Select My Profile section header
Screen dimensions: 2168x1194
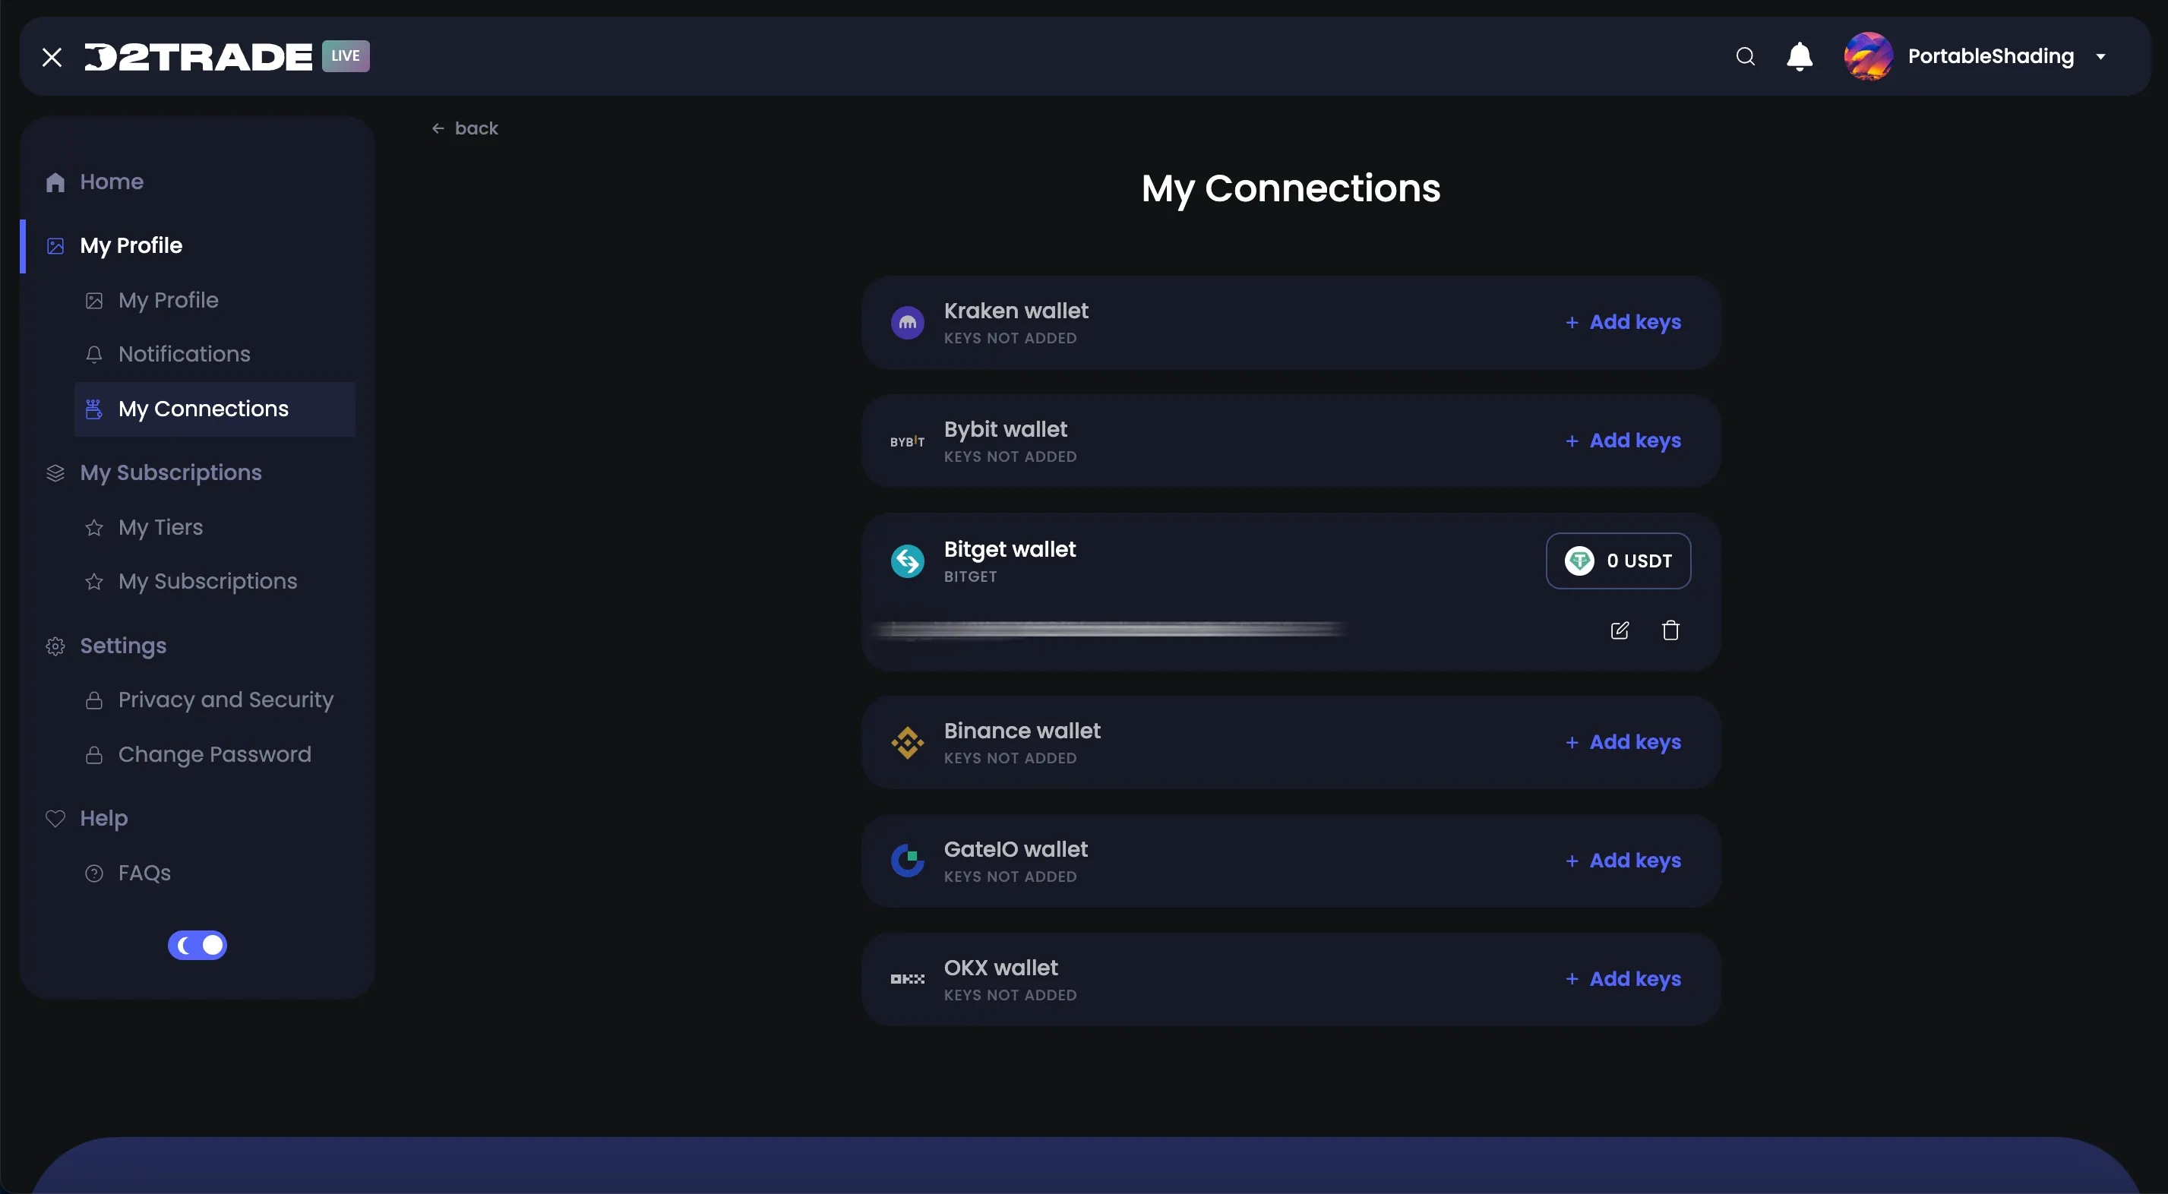(131, 245)
